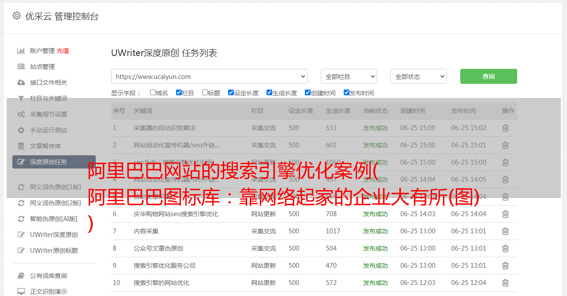Click trash icon for 搜索引擎的网站优化 row

point(505,283)
